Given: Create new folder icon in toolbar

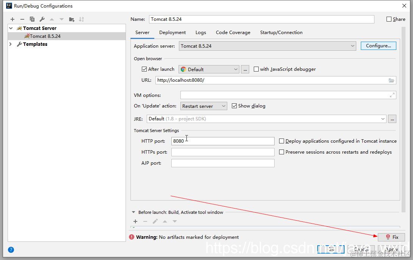Looking at the screenshot, I should [x=71, y=19].
